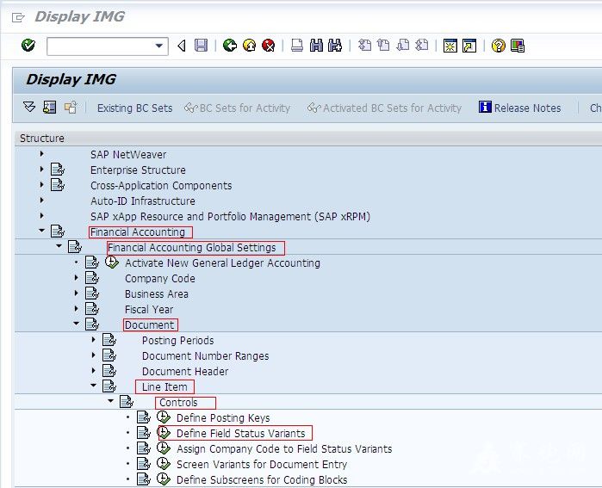The image size is (602, 488).
Task: Expand the Auto-ID Infrastructure node
Action: point(42,201)
